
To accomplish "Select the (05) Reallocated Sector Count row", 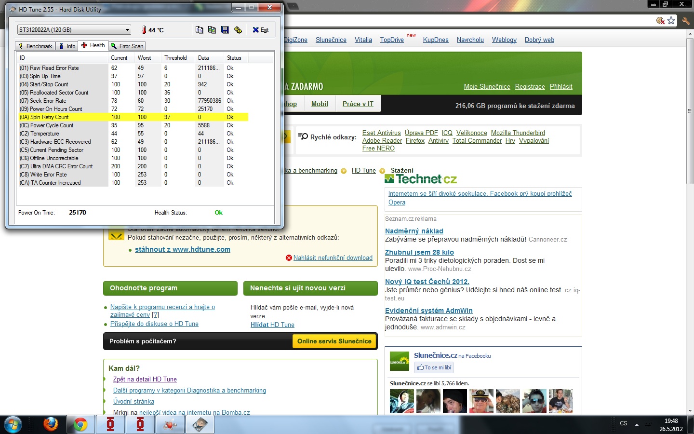I will [x=133, y=93].
